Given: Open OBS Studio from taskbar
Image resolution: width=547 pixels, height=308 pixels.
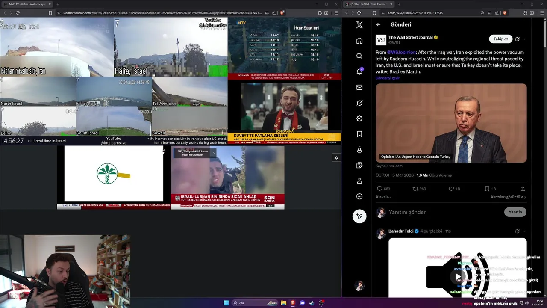Looking at the screenshot, I should pyautogui.click(x=321, y=303).
